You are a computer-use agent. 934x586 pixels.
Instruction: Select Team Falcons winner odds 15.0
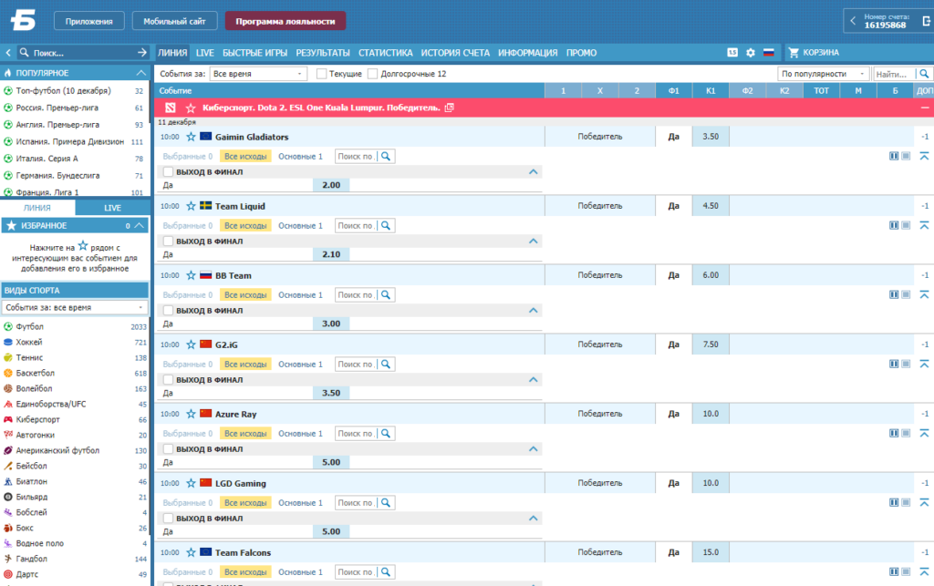711,552
